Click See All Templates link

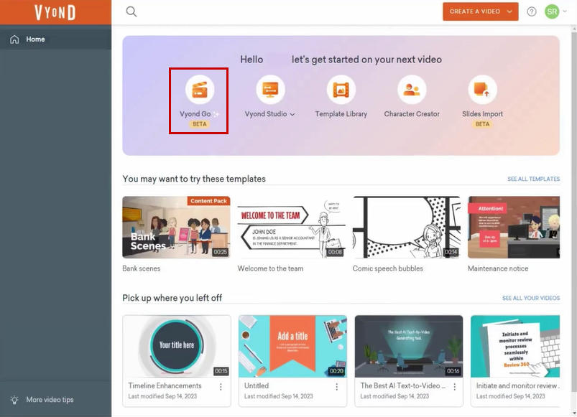tap(533, 179)
